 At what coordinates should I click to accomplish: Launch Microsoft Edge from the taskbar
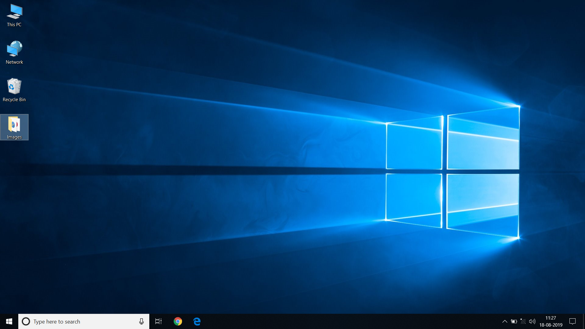(197, 321)
